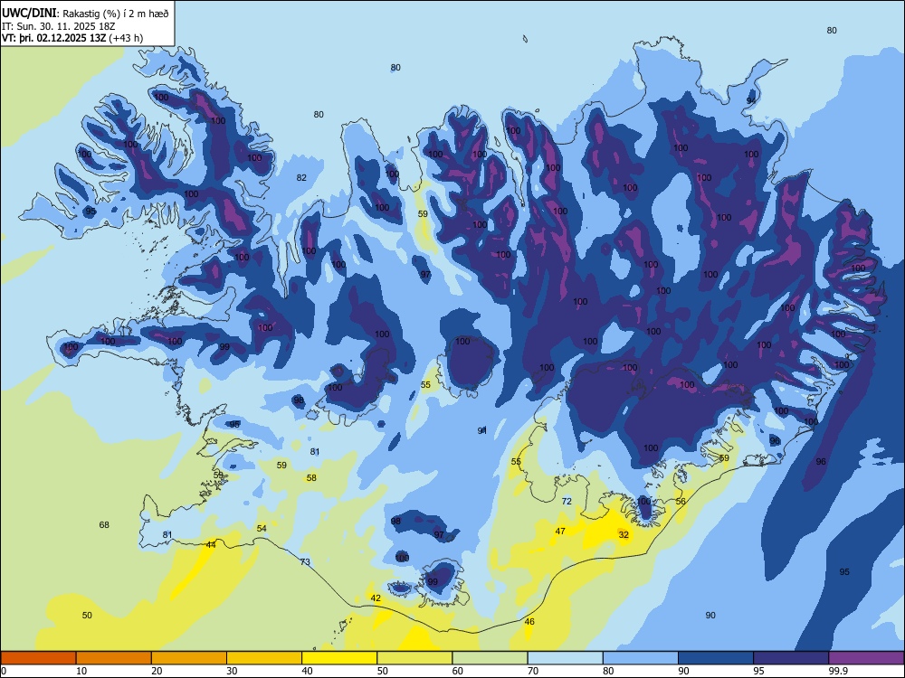The width and height of the screenshot is (905, 678).
Task: Click the 70–80 light blue legend swatch
Action: pos(565,658)
